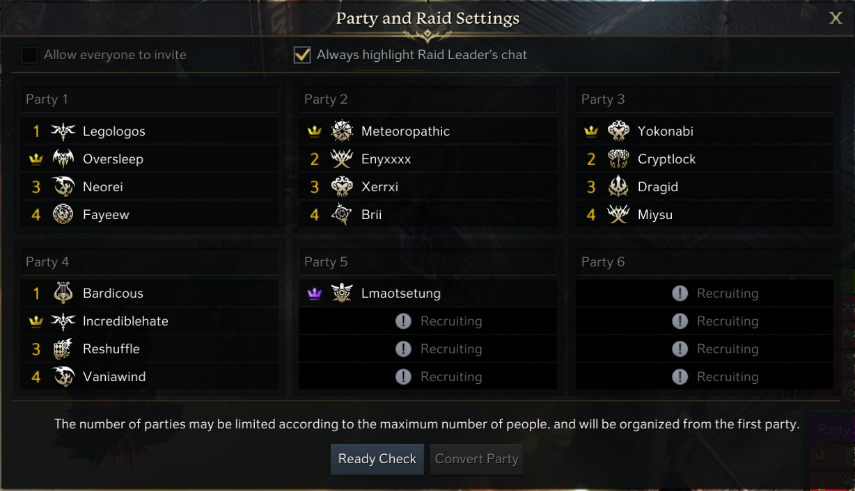855x491 pixels.
Task: Click the class icon next to Cryptlock
Action: pos(618,159)
